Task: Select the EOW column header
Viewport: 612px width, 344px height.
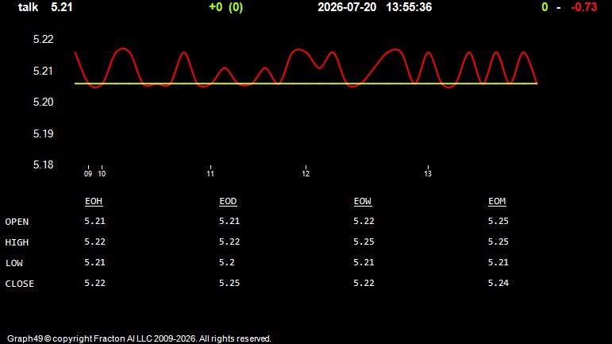Action: click(x=363, y=201)
